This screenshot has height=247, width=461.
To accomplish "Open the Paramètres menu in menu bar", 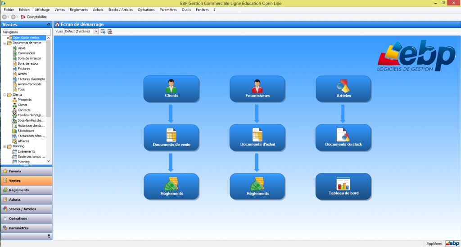I will pos(168,10).
